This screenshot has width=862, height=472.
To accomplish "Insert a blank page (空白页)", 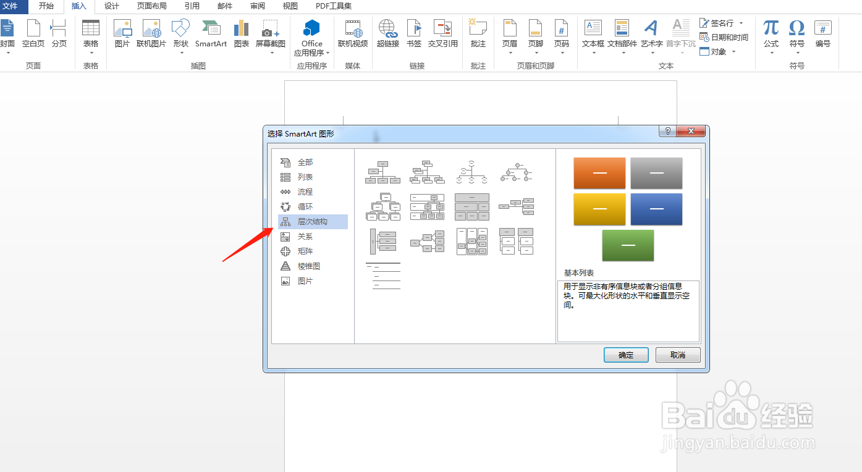I will point(33,35).
